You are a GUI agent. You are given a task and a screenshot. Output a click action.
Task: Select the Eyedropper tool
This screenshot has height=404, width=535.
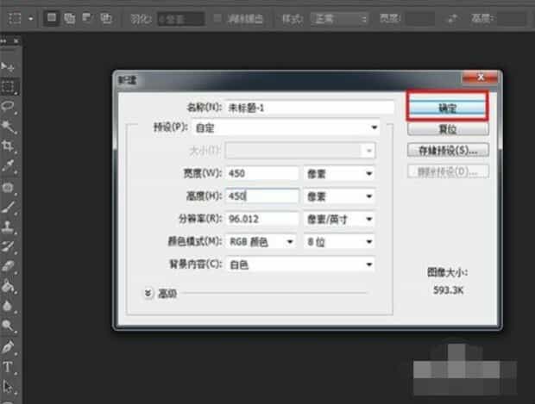coord(9,166)
